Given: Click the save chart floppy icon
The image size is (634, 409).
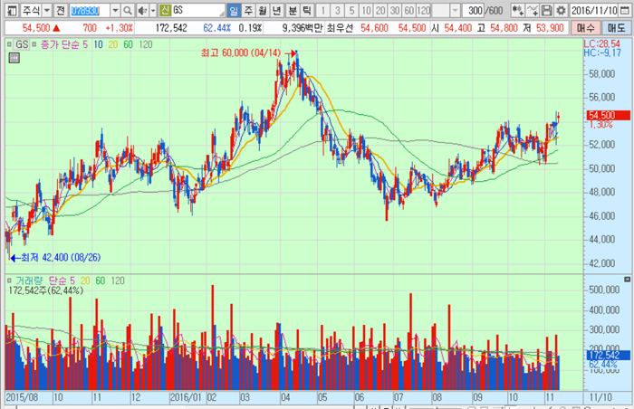Looking at the screenshot, I should tap(546, 10).
